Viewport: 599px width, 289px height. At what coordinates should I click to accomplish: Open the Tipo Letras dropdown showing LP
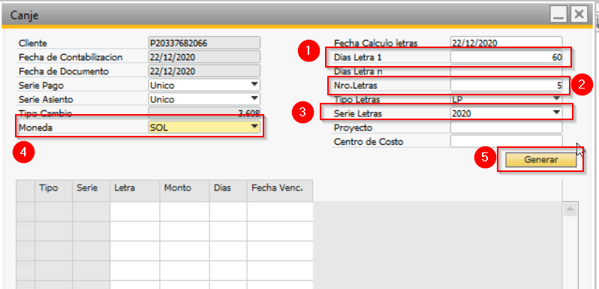pos(506,99)
